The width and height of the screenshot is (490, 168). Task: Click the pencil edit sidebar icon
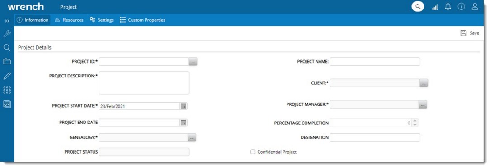pyautogui.click(x=7, y=76)
